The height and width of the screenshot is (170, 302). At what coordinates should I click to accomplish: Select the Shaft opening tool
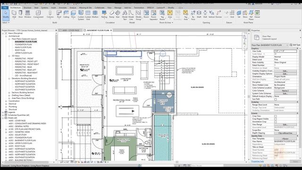(x=199, y=15)
